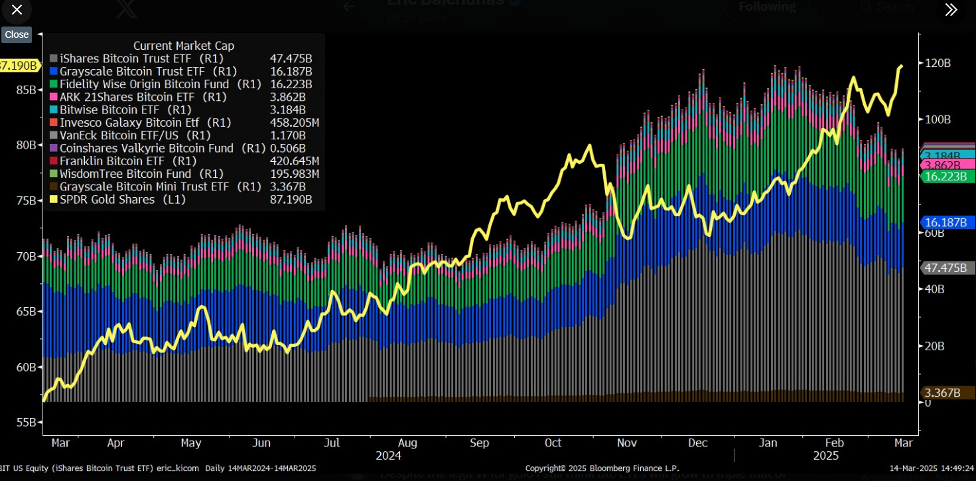Click the legend value '420.645M'
The height and width of the screenshot is (481, 976).
tap(295, 161)
